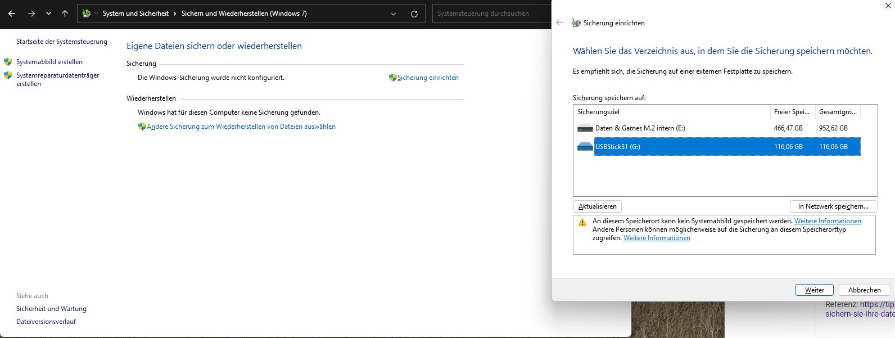Image resolution: width=895 pixels, height=338 pixels.
Task: Click the '952,62 GB' total size cell
Action: click(x=833, y=128)
